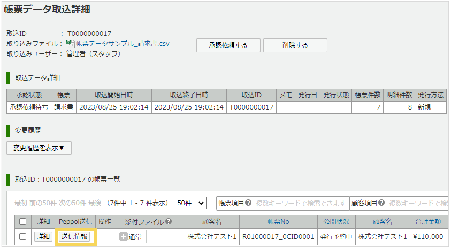
Task: Click the T0000000017 cell in the 取込ID column
Action: point(251,107)
